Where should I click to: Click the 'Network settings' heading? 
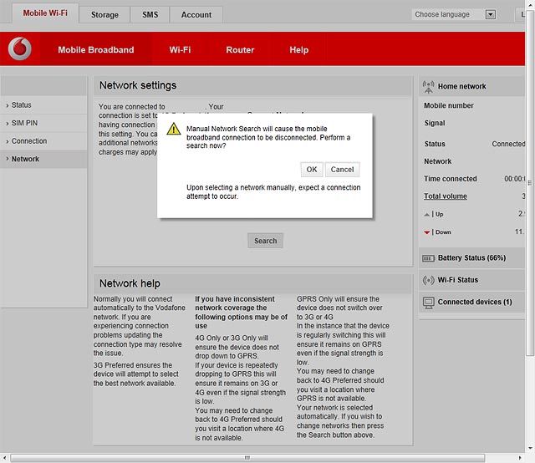click(138, 85)
